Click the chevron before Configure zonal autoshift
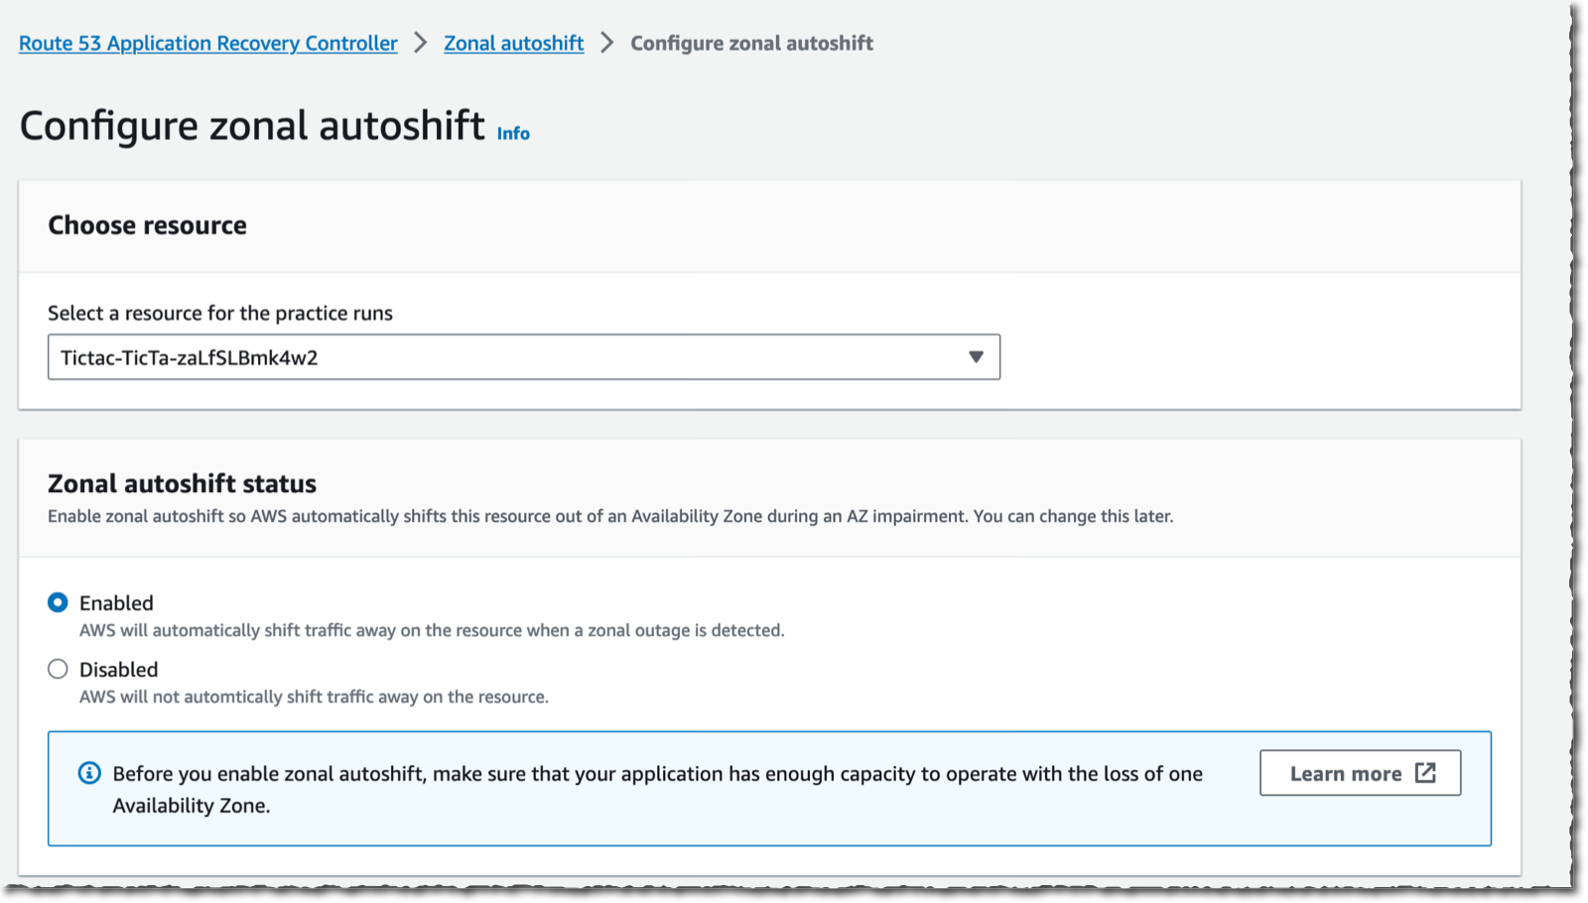The height and width of the screenshot is (903, 1588). click(606, 43)
